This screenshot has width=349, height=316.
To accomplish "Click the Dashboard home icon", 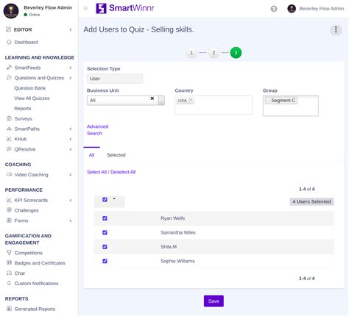I will coord(9,42).
